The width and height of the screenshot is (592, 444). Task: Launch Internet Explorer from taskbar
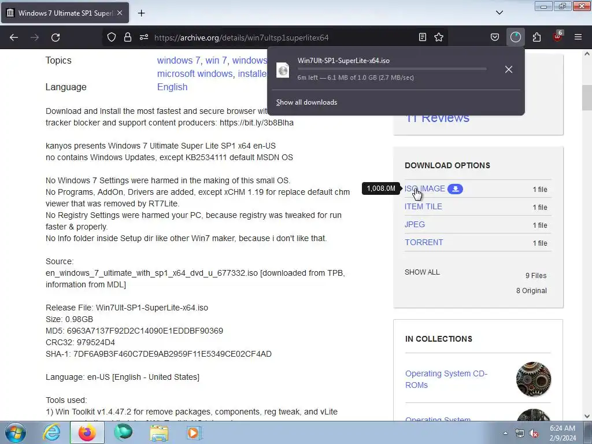(x=51, y=432)
